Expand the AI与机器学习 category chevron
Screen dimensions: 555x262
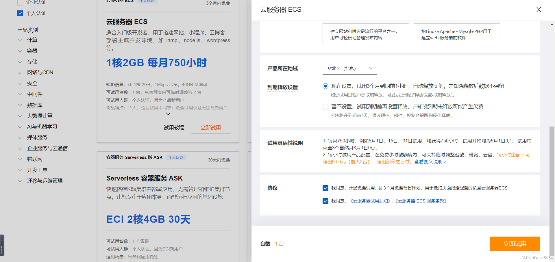(20, 127)
